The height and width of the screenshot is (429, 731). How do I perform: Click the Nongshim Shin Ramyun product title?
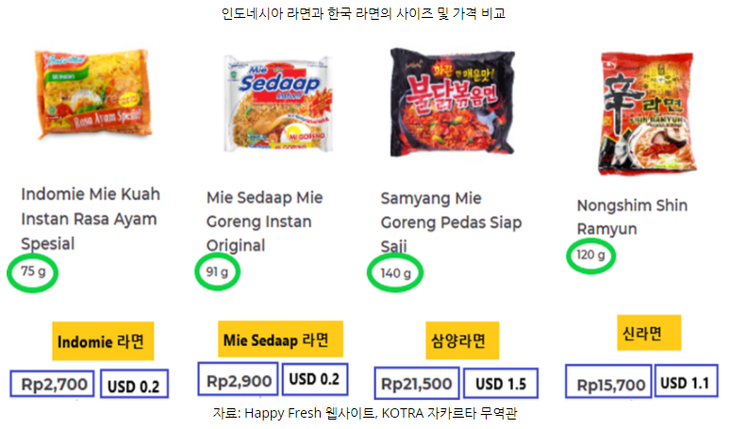tap(632, 217)
